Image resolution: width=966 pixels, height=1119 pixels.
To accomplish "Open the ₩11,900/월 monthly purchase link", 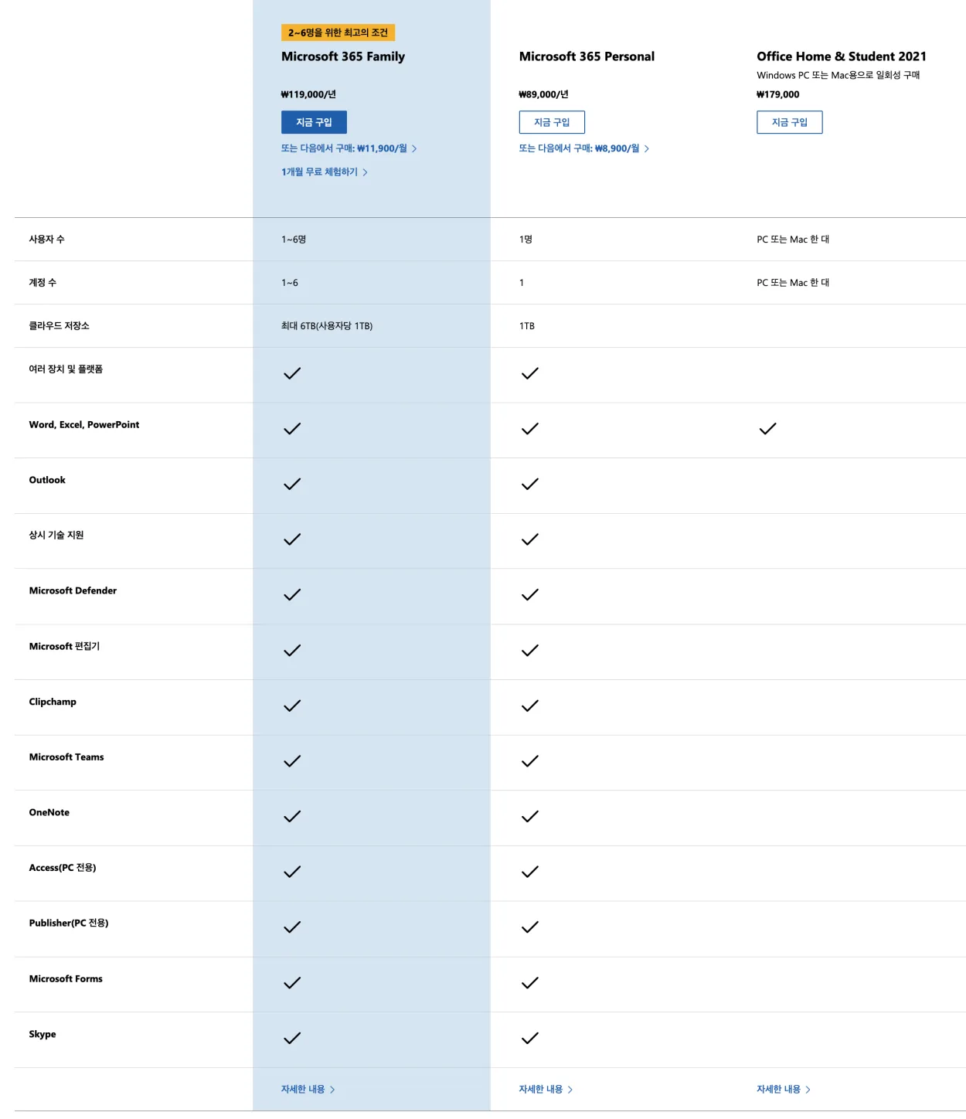I will click(349, 148).
